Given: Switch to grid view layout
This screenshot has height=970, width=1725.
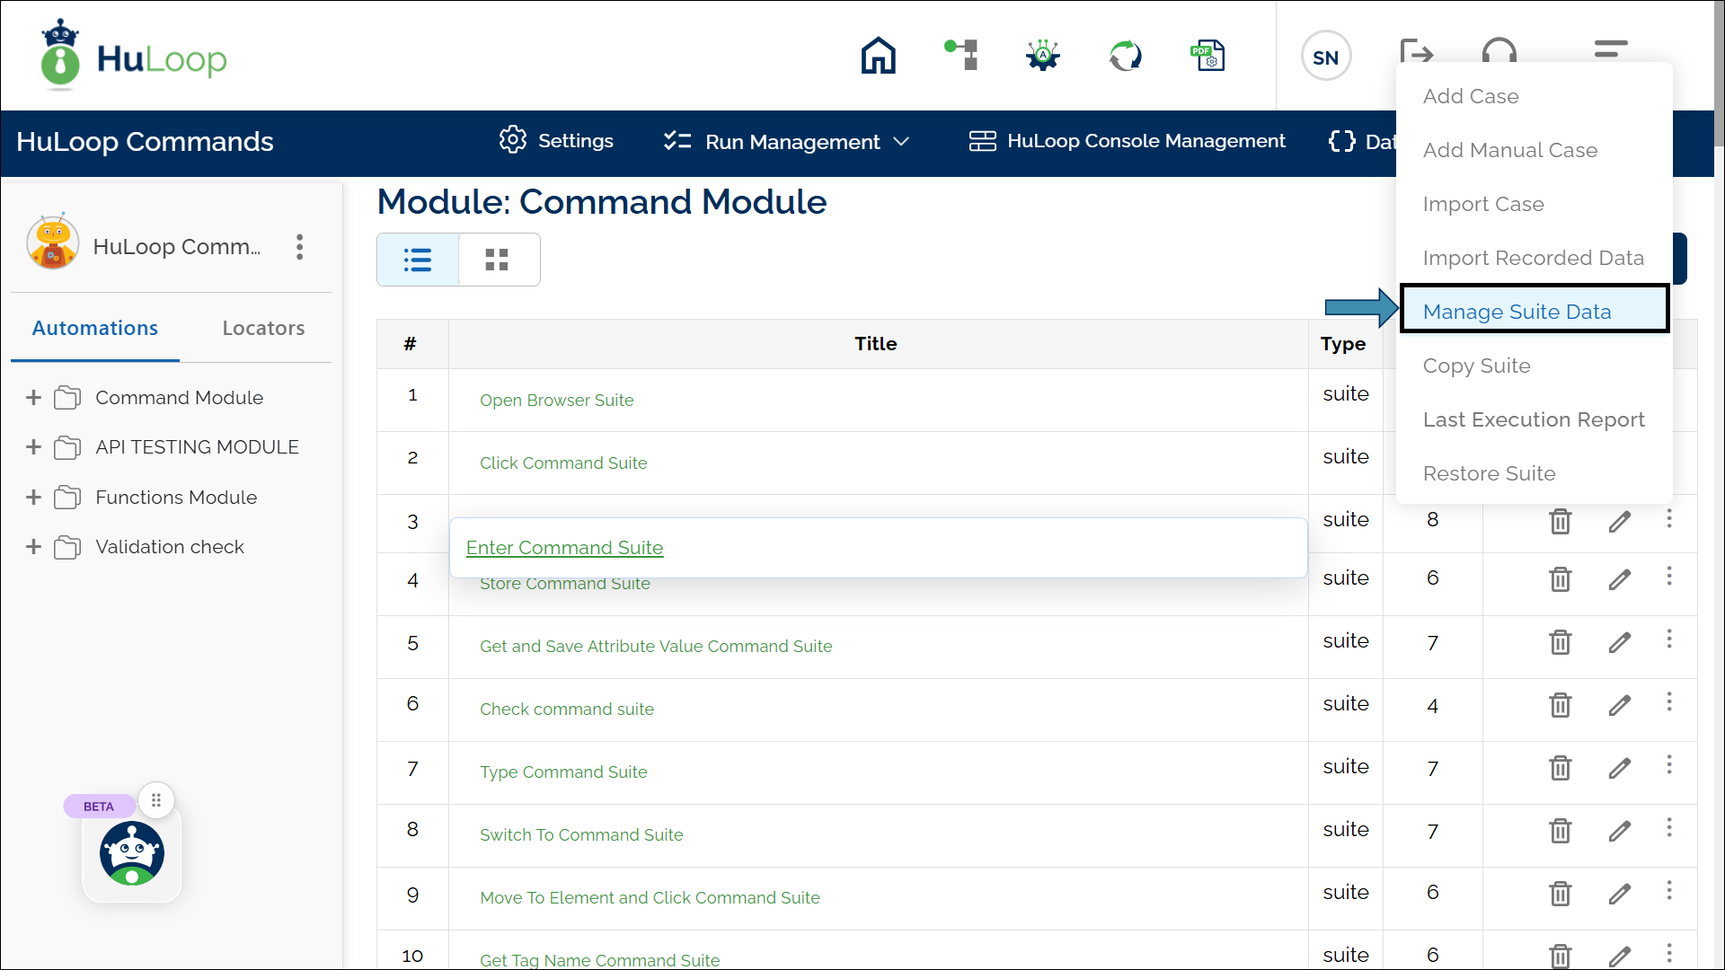Looking at the screenshot, I should click(497, 260).
